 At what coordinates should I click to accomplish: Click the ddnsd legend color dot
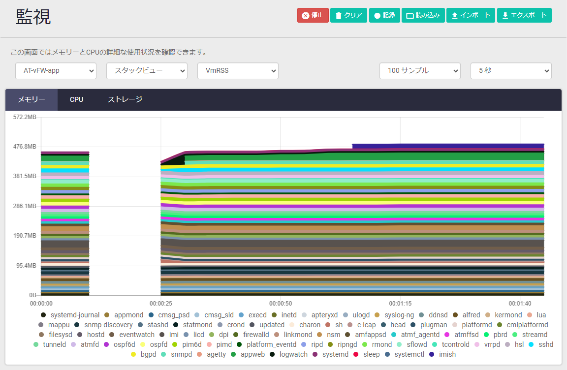point(421,315)
